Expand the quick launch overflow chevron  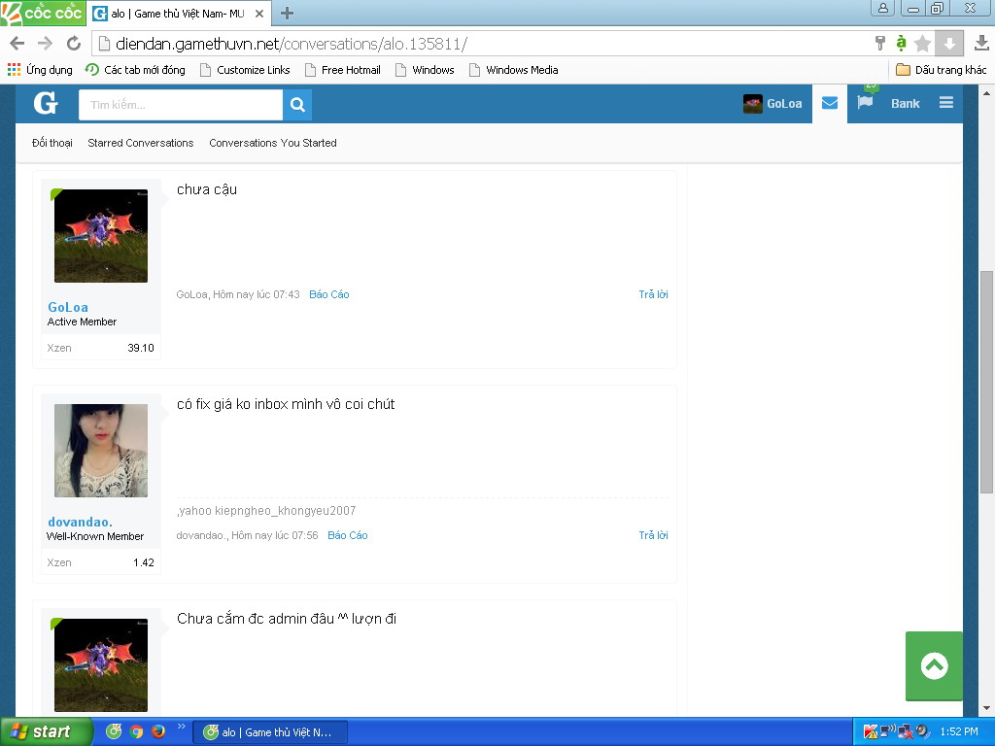(x=181, y=727)
